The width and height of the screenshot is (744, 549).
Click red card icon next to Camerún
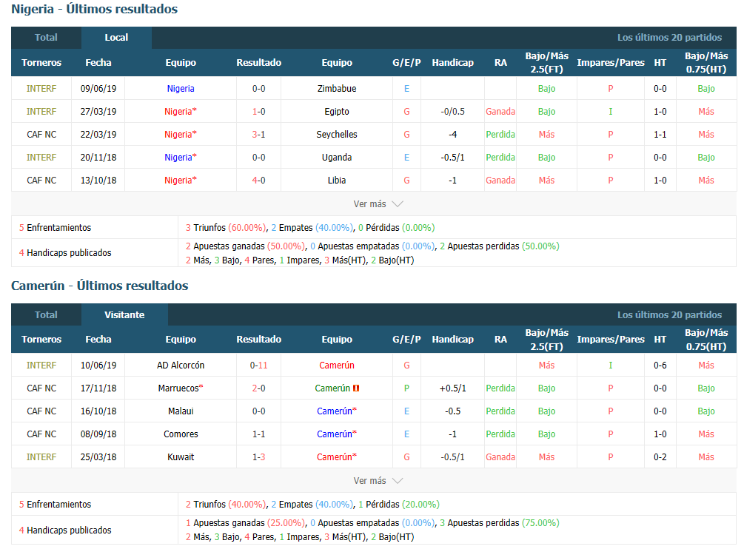click(356, 388)
